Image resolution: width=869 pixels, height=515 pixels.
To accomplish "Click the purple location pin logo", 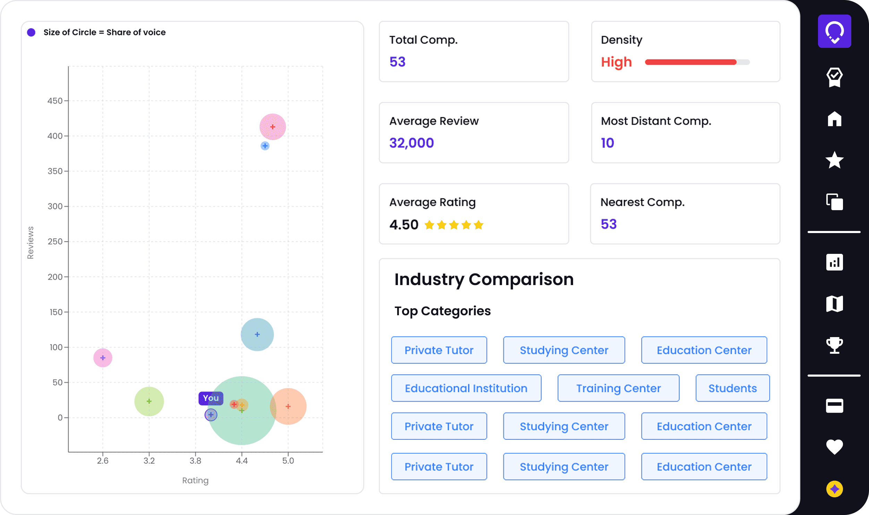I will point(834,31).
